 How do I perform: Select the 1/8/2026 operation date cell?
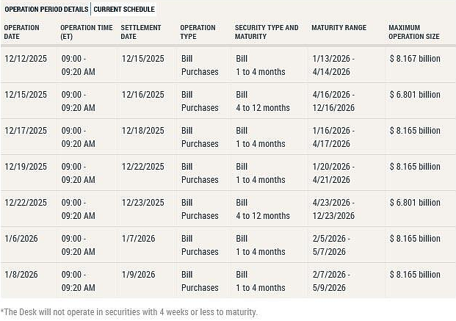21,275
